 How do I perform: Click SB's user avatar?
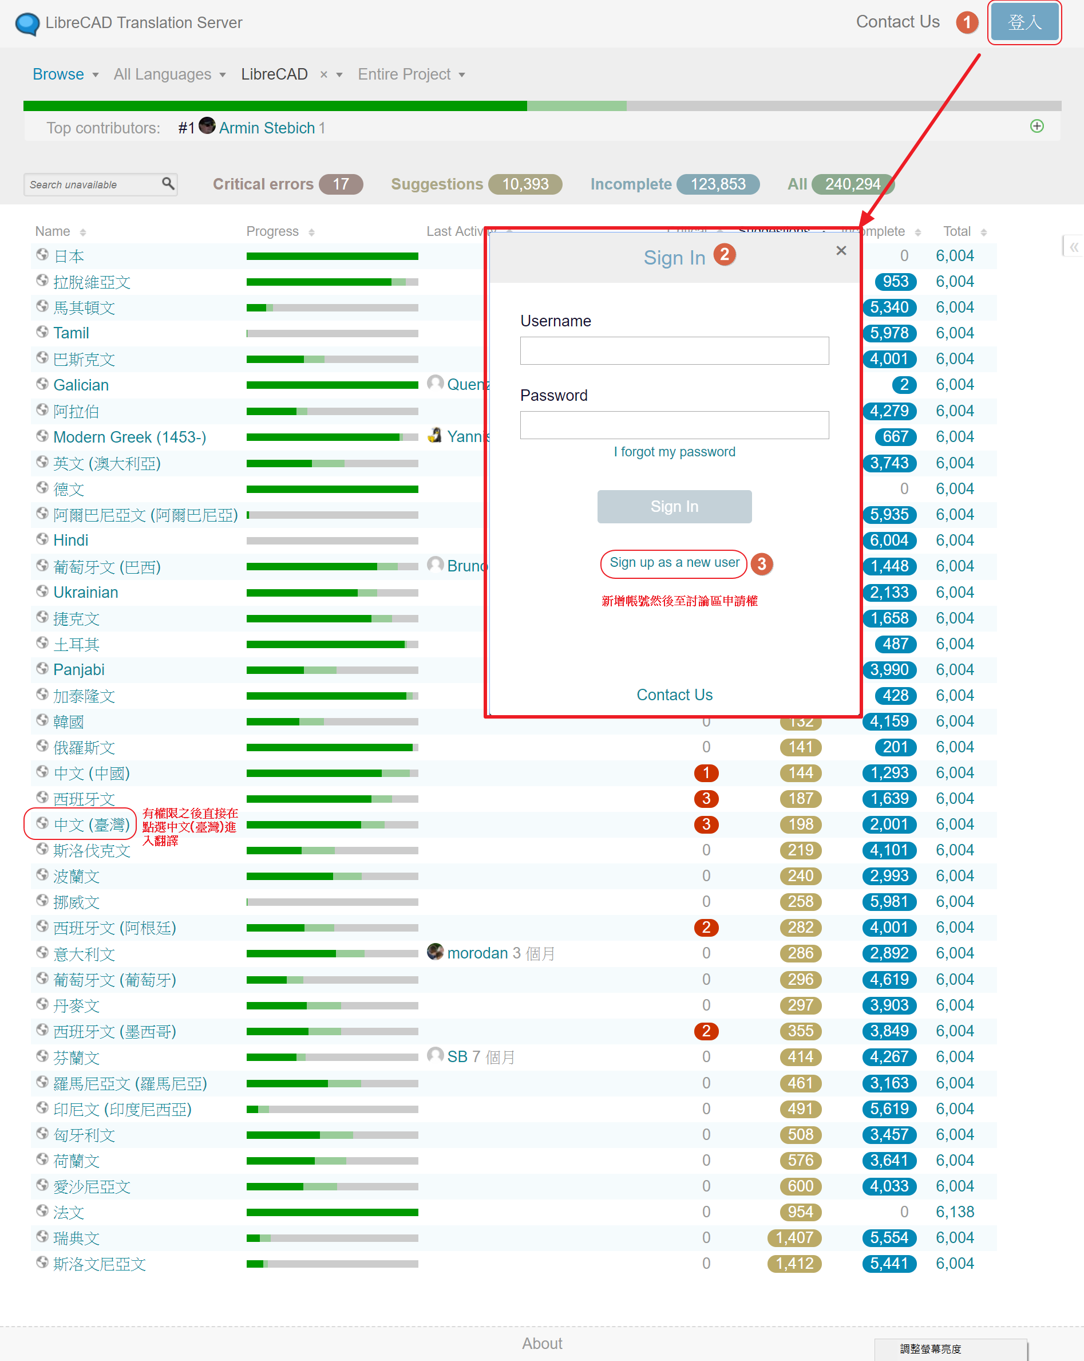[x=436, y=1055]
